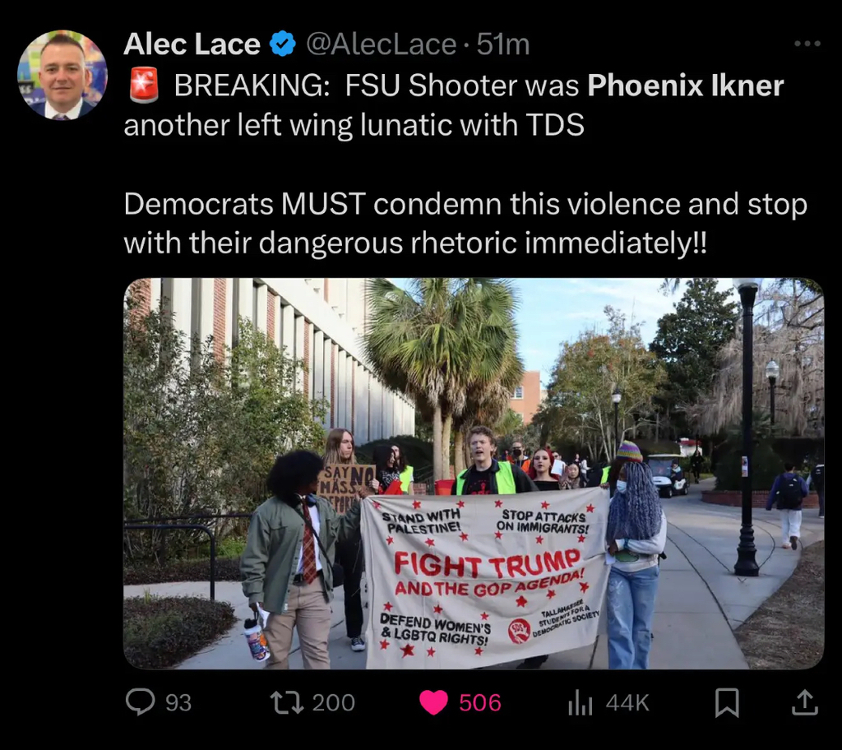Tap the repost arrows icon
The height and width of the screenshot is (750, 842).
(286, 702)
